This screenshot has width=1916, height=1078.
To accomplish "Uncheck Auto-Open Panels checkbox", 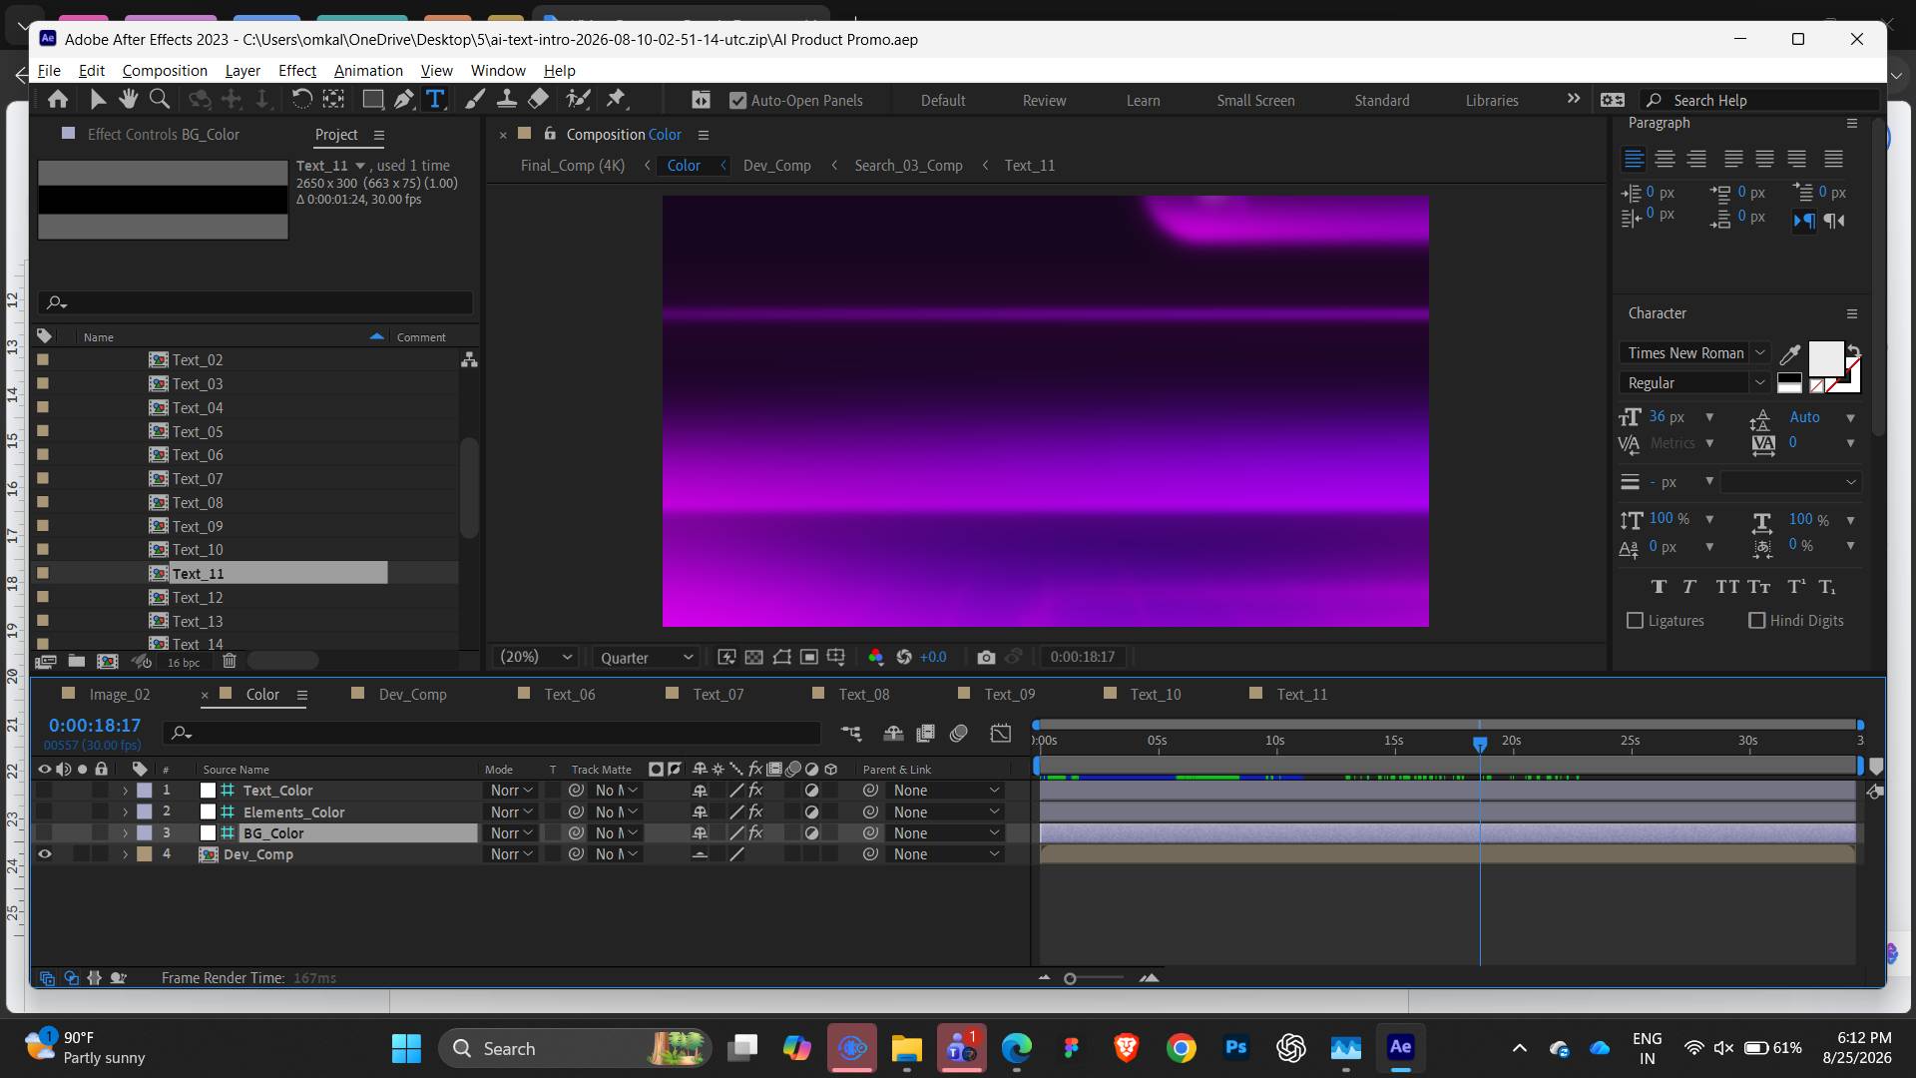I will (737, 100).
